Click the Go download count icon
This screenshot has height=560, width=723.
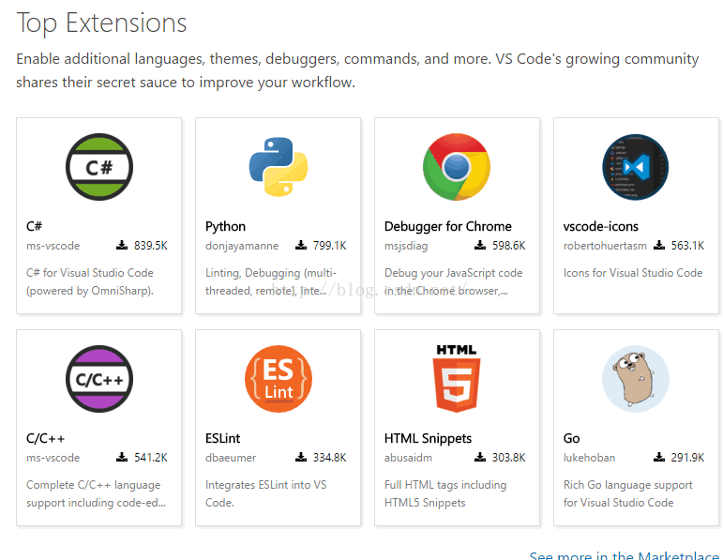coord(659,458)
